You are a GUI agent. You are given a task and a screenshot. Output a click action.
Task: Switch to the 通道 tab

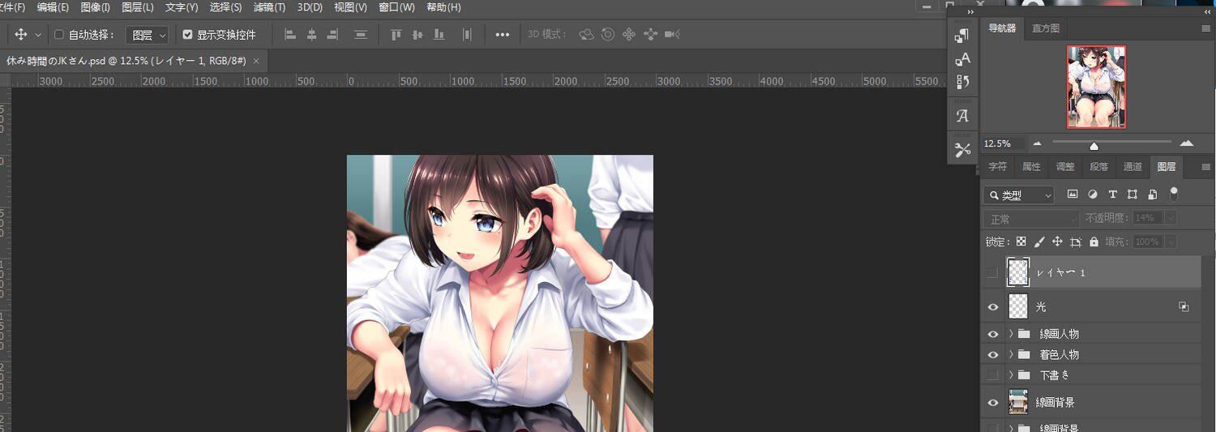1133,167
